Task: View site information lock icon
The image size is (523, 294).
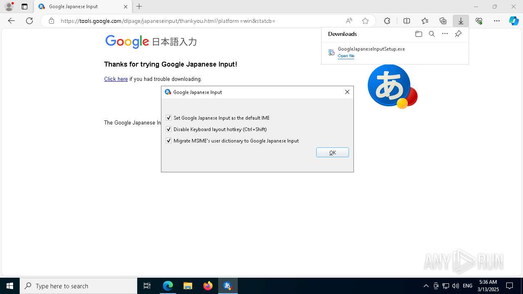Action: 51,21
